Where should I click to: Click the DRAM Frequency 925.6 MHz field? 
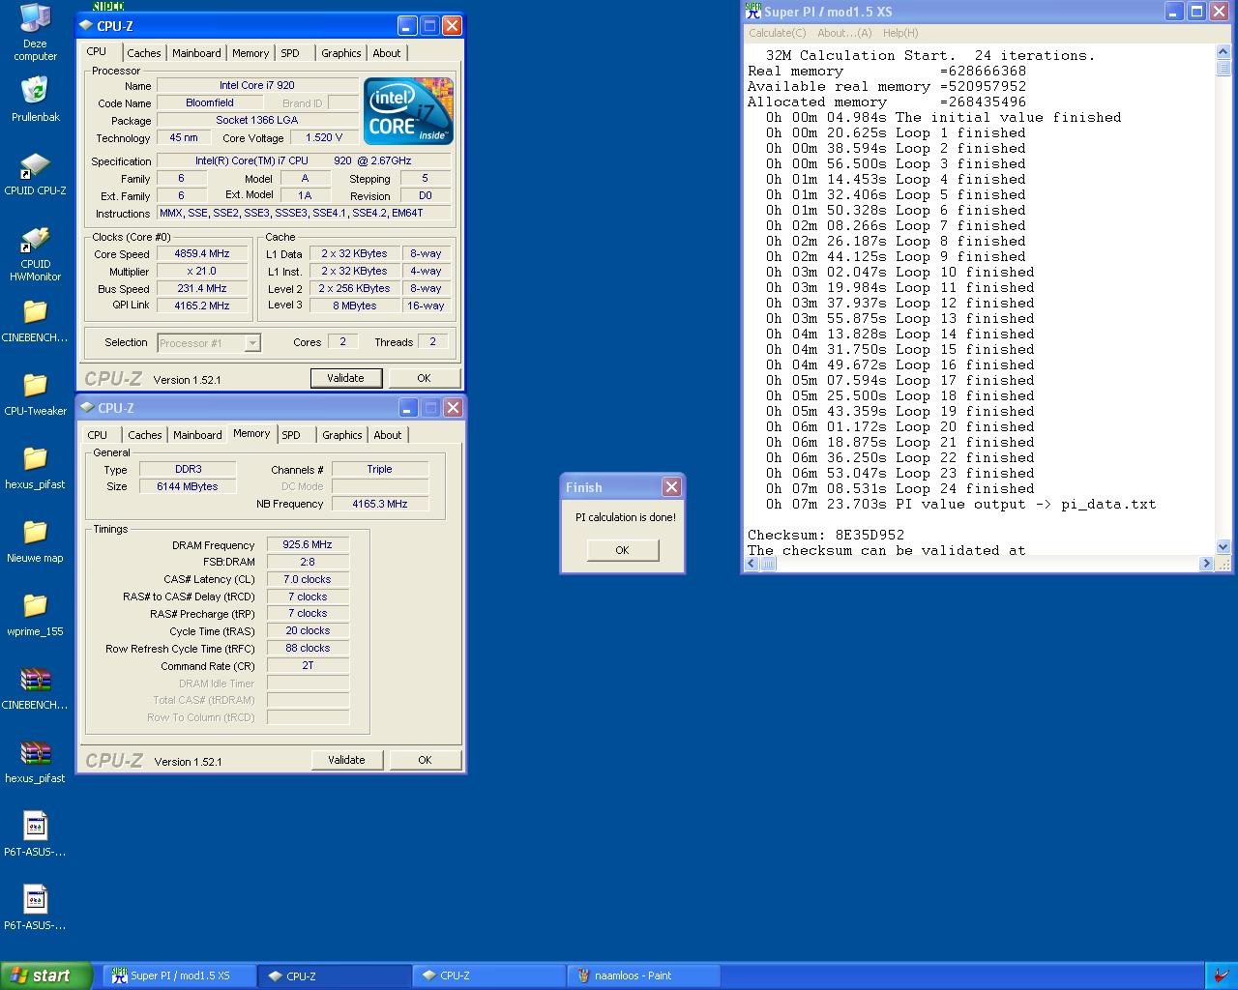coord(308,544)
